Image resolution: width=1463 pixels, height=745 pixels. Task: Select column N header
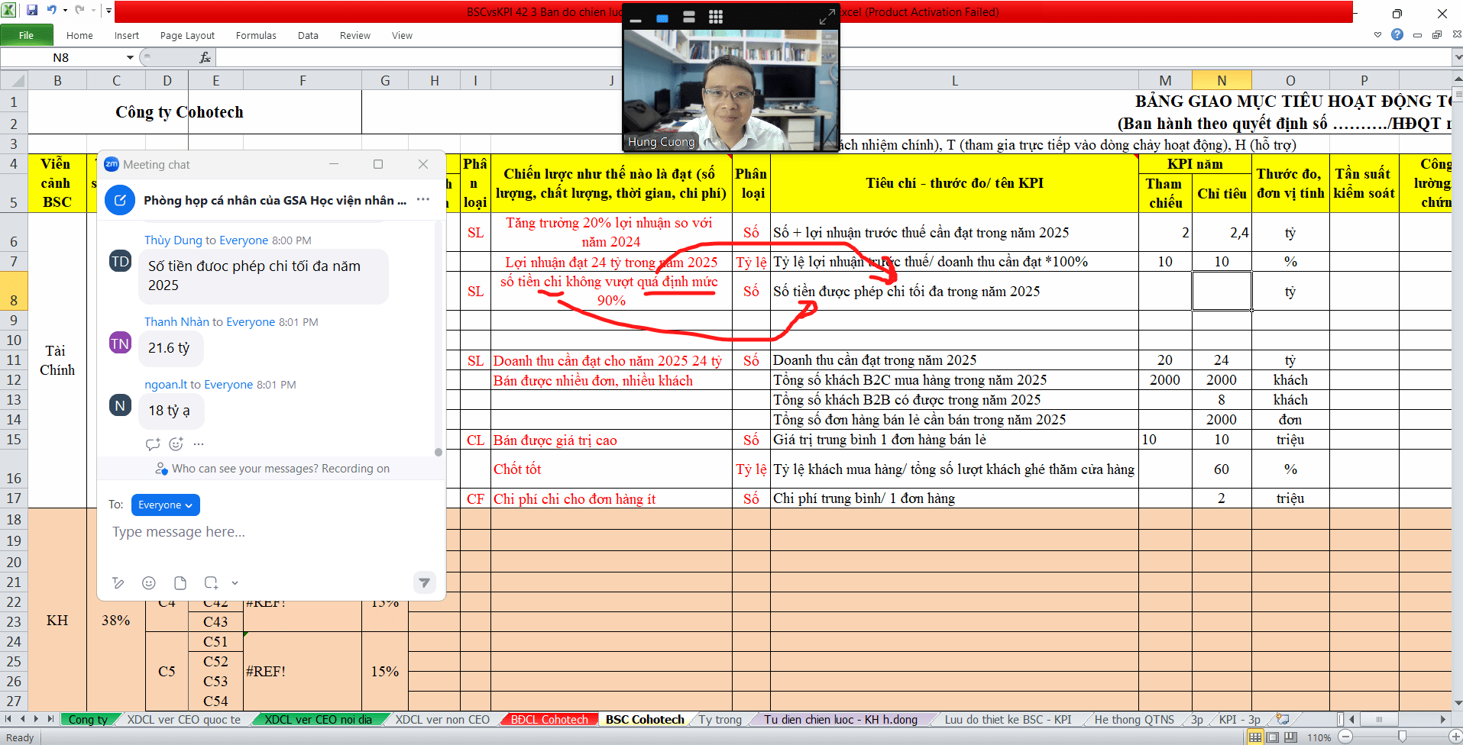pyautogui.click(x=1222, y=80)
